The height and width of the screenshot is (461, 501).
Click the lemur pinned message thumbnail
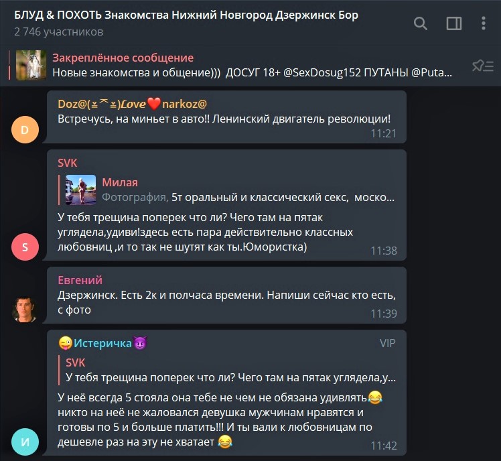[x=31, y=65]
